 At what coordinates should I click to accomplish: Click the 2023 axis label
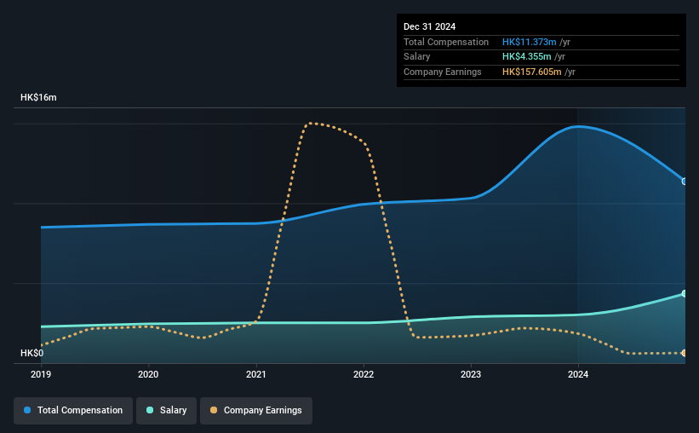(471, 374)
